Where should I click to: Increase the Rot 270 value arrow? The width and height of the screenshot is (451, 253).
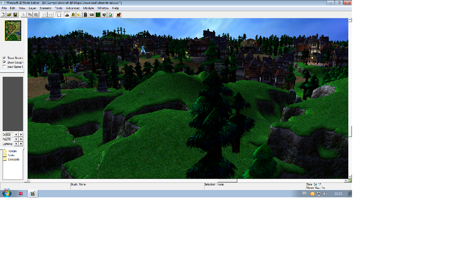21,139
